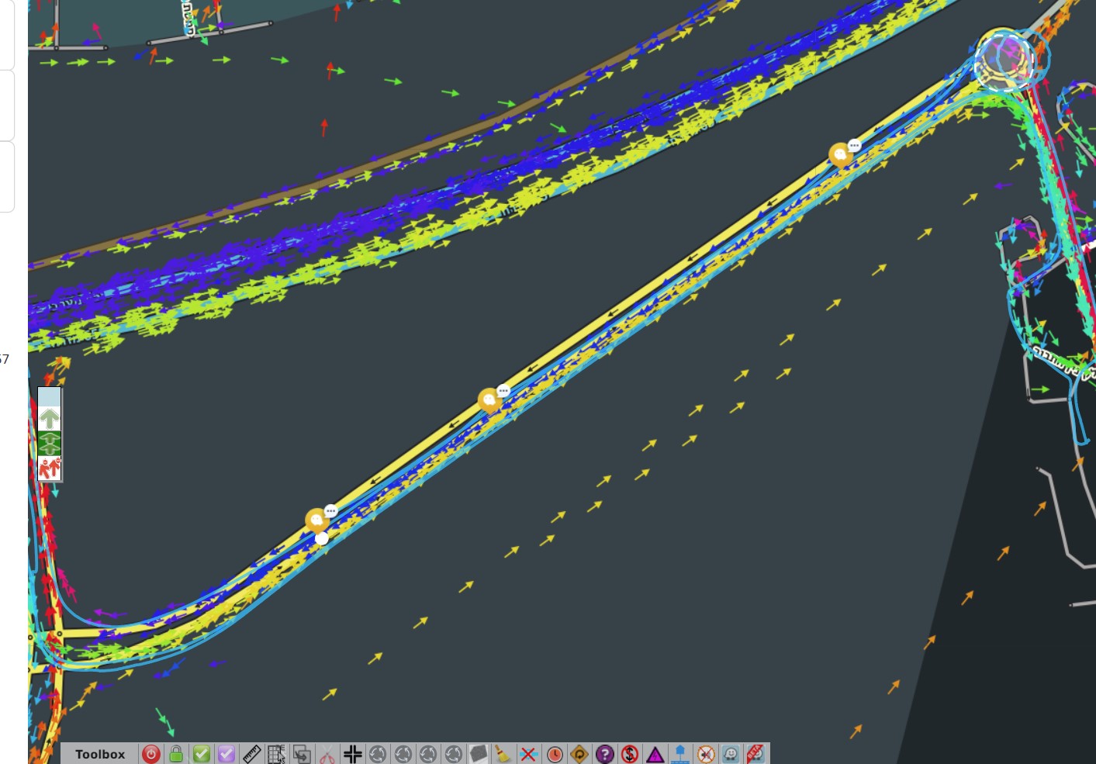
Task: Click the light blue swatch above arrows
Action: (50, 397)
